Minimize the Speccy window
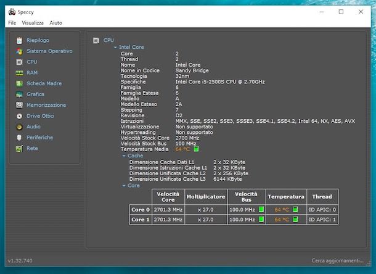Viewport: 376px width, 274px height. tap(322, 12)
